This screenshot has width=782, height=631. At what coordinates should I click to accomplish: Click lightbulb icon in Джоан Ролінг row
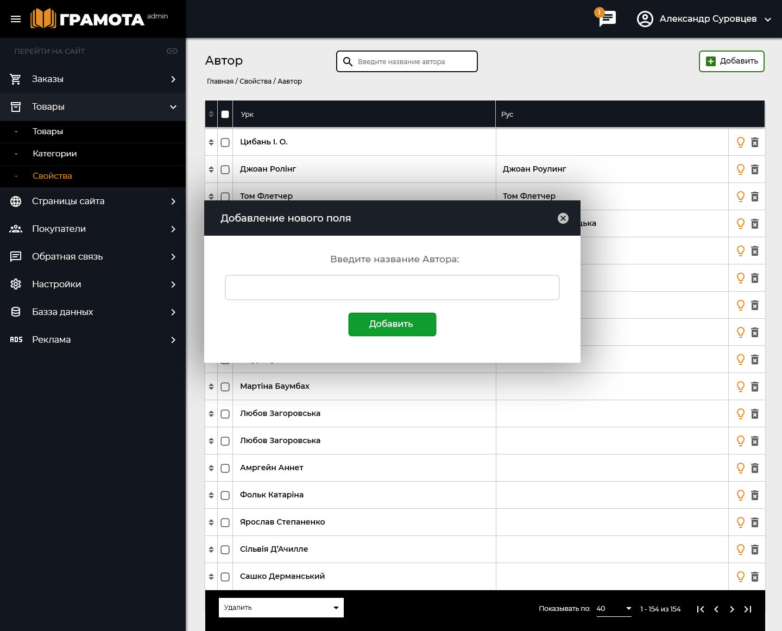pos(740,169)
